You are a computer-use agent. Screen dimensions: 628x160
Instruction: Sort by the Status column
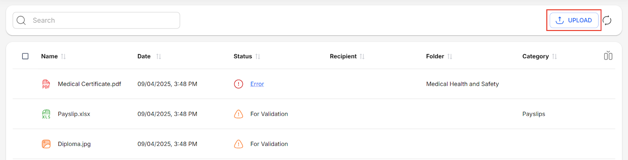tap(258, 56)
